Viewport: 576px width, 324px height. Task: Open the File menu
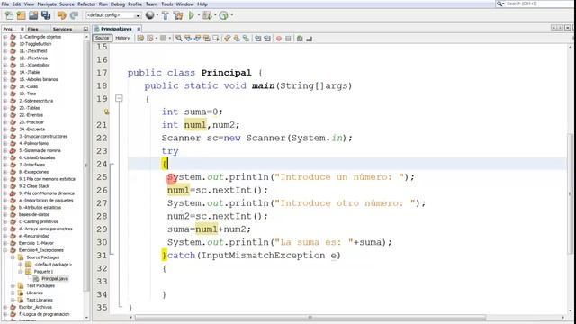[x=5, y=4]
